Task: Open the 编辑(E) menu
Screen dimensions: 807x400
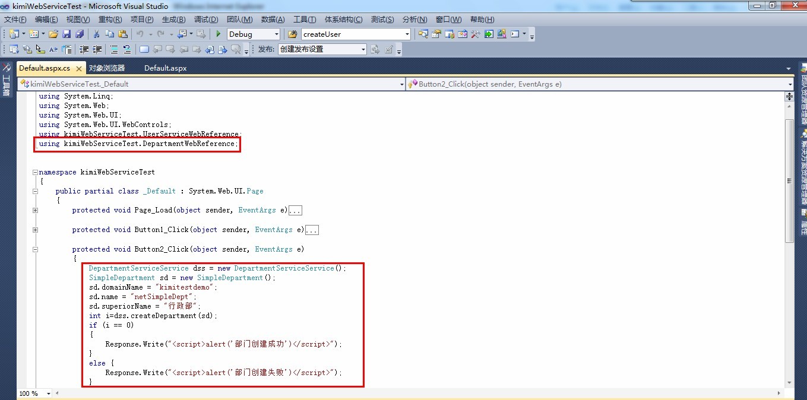Action: (x=46, y=20)
